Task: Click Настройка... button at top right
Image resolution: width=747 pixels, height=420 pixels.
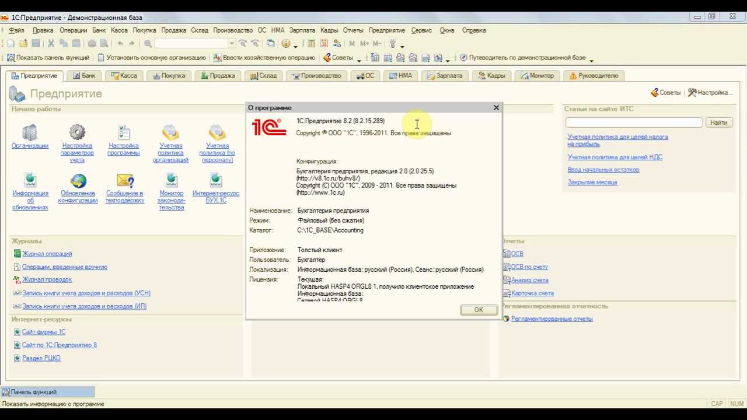Action: pos(710,93)
